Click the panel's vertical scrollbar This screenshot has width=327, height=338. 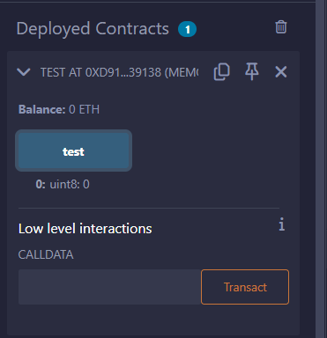321,169
